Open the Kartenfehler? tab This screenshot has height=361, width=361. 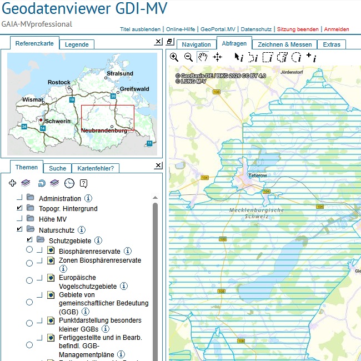[96, 168]
